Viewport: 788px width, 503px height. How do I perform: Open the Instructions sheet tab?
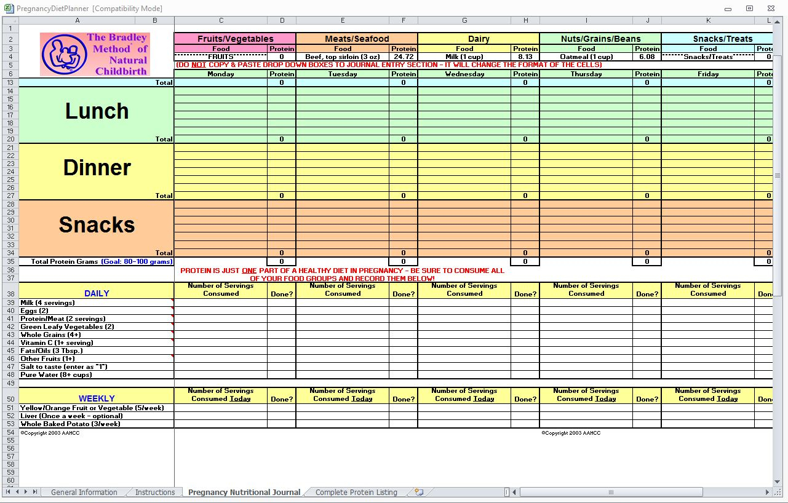coord(155,492)
